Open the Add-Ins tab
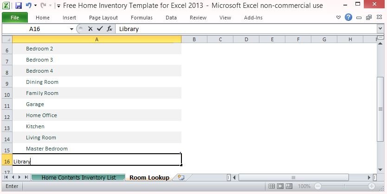Viewport: 387px width, 194px height. coord(253,18)
